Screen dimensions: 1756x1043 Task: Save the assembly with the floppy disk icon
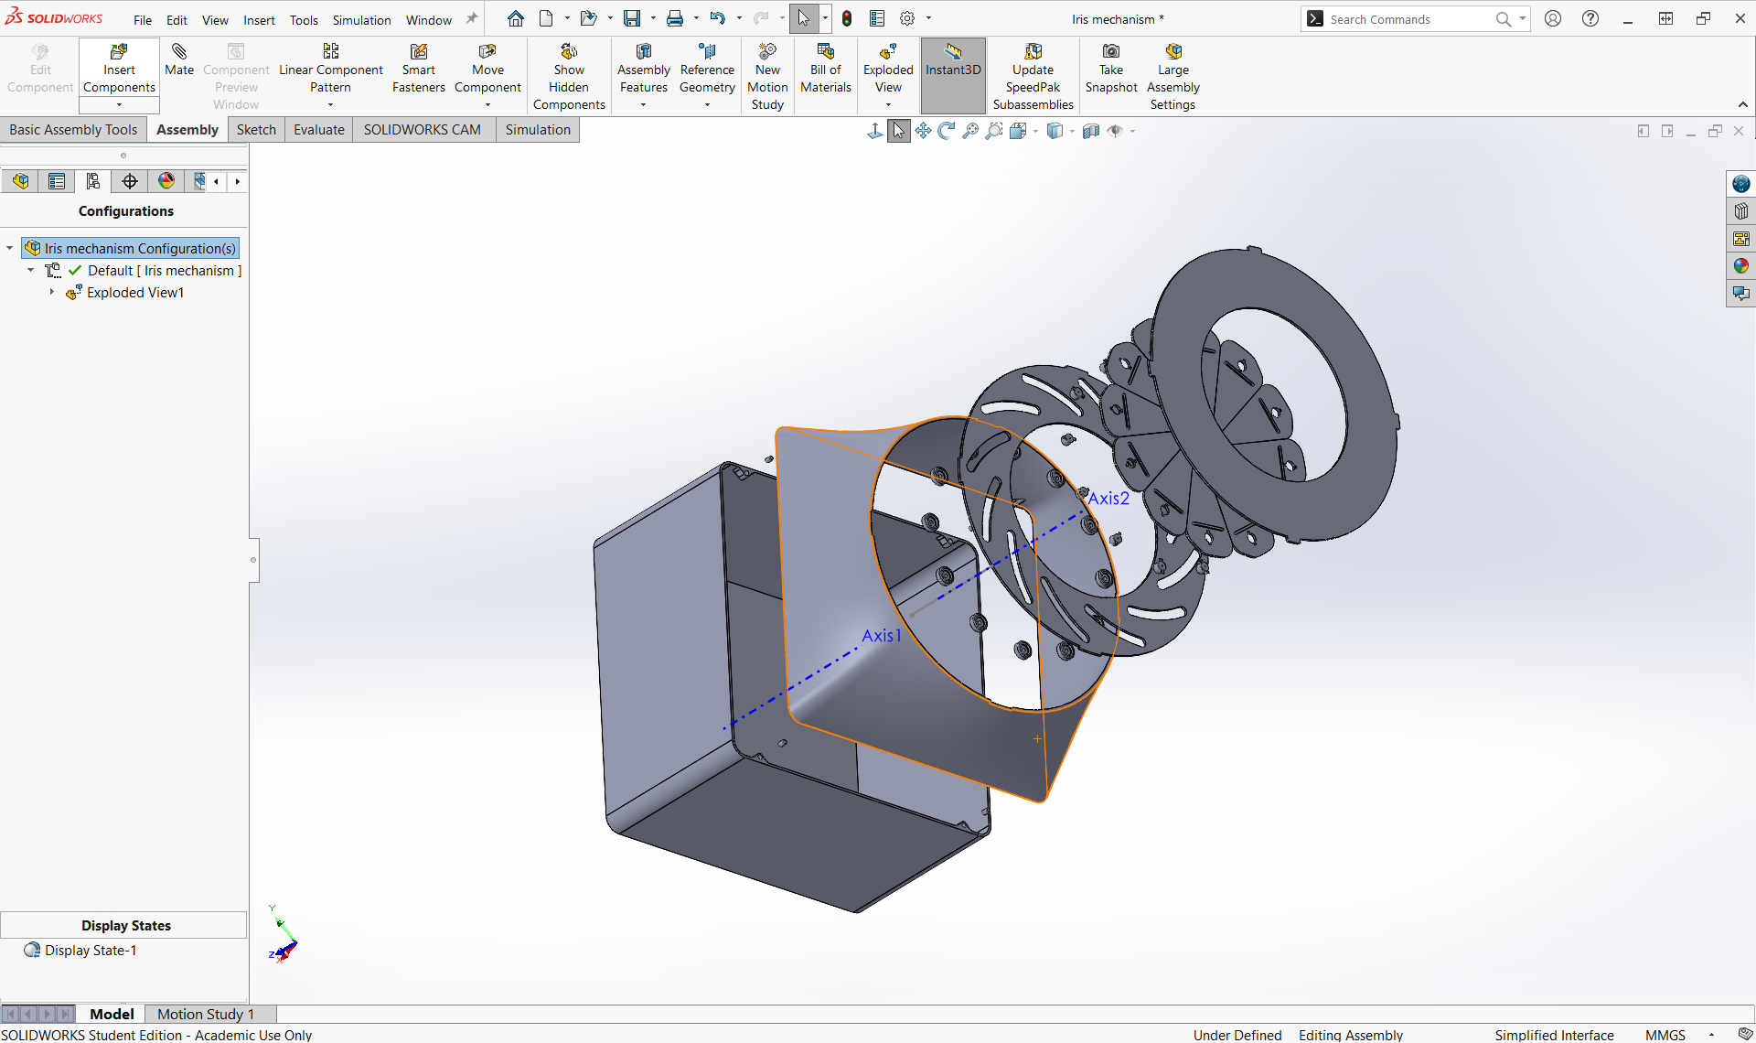pyautogui.click(x=632, y=18)
